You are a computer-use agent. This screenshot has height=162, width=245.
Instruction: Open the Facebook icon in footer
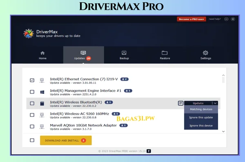(149, 151)
